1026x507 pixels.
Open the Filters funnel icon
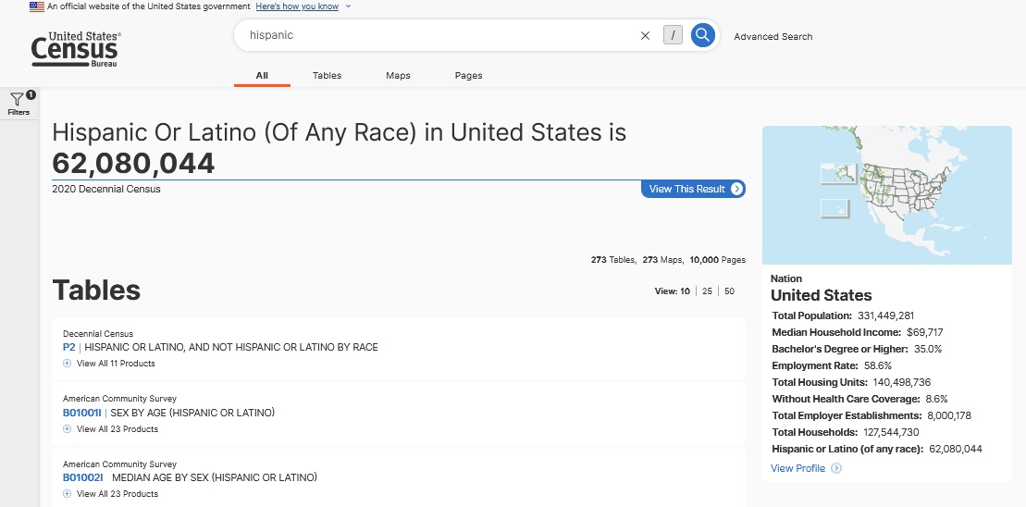(18, 99)
